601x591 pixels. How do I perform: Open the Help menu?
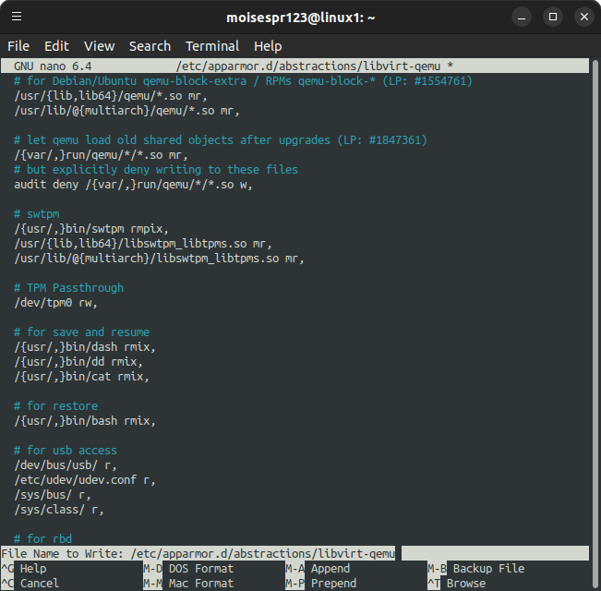pos(268,46)
